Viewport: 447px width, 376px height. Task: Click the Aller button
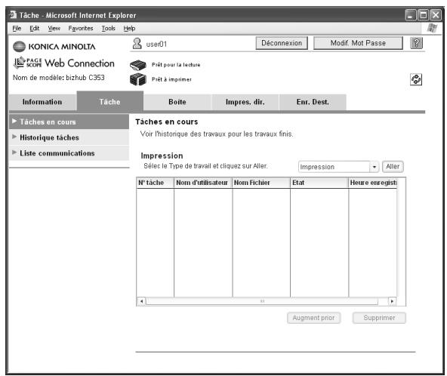pyautogui.click(x=393, y=166)
